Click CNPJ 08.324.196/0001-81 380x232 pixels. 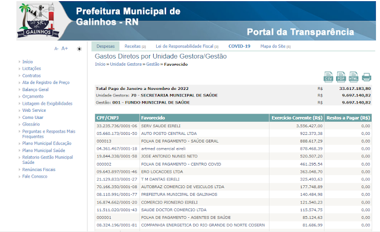(117, 225)
